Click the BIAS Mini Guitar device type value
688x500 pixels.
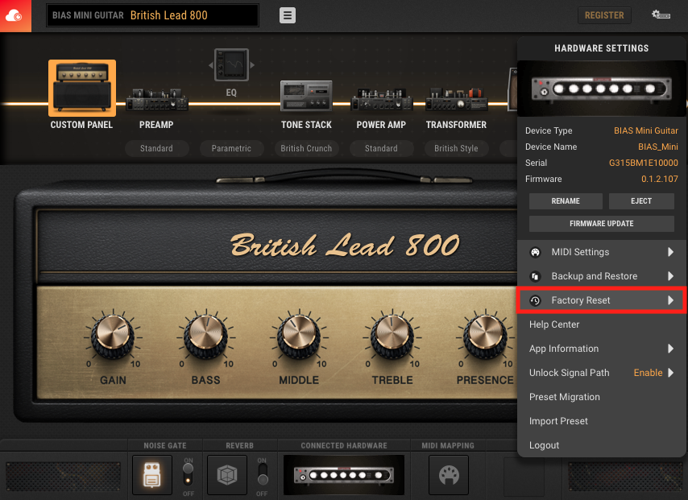pos(646,130)
